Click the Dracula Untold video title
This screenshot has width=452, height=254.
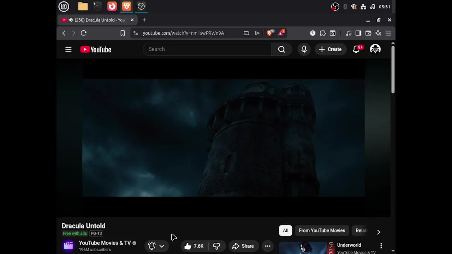click(x=84, y=226)
